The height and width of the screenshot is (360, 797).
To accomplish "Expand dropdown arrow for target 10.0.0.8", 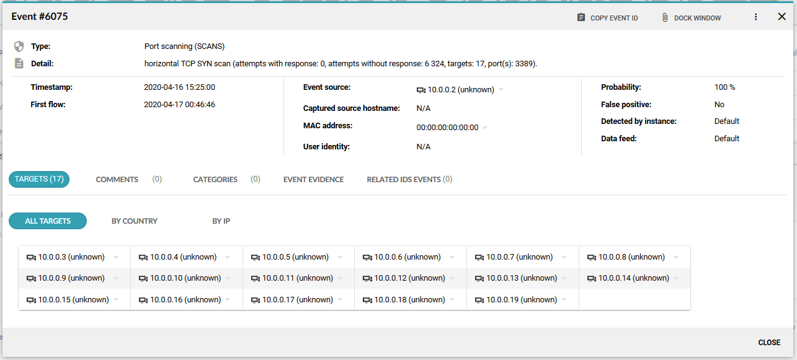I will (x=676, y=257).
